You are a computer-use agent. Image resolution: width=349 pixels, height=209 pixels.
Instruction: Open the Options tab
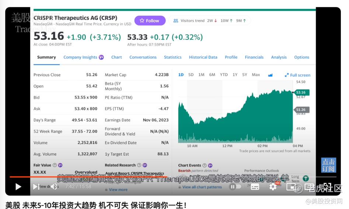pyautogui.click(x=301, y=57)
